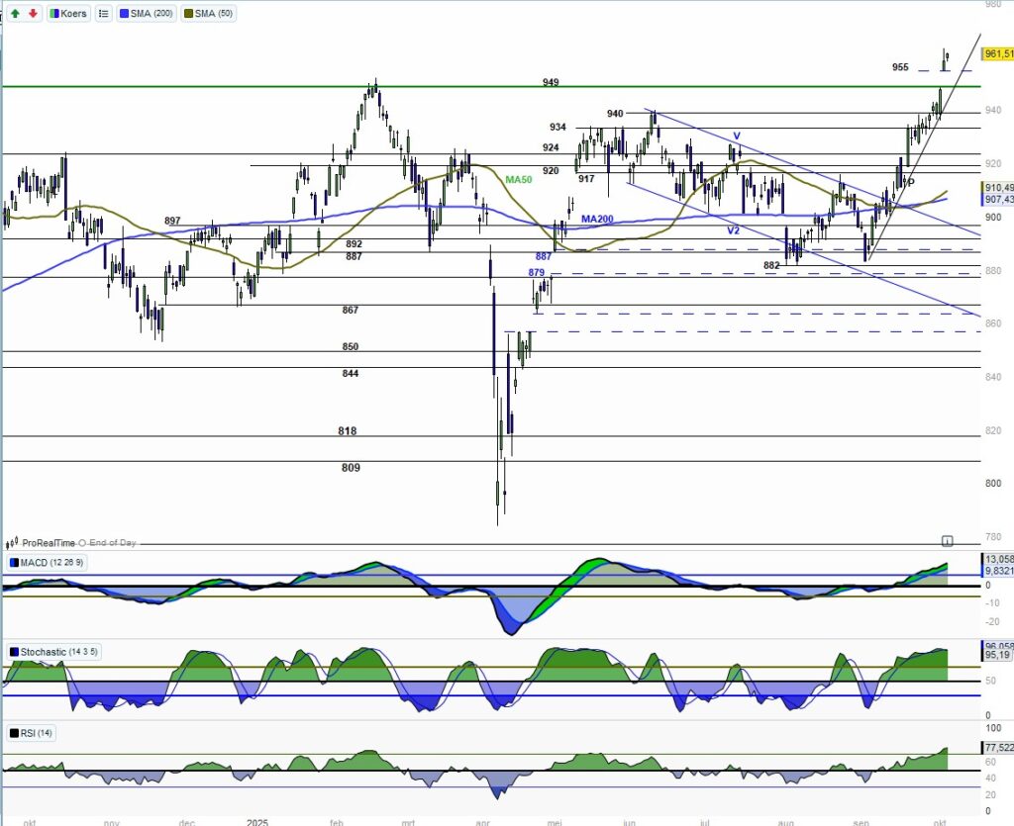Select the green 949 resistance line label
This screenshot has height=826, width=1014.
[552, 82]
